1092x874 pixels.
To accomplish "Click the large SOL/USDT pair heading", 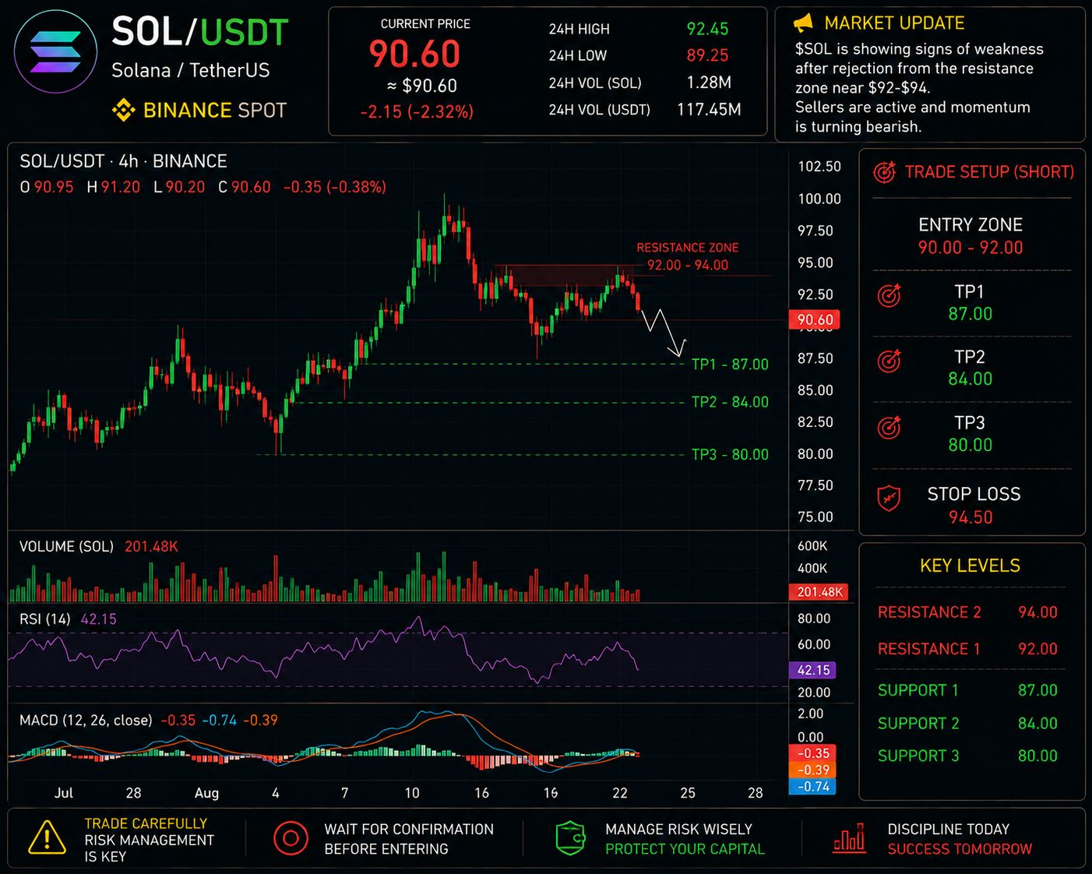I will pos(200,32).
